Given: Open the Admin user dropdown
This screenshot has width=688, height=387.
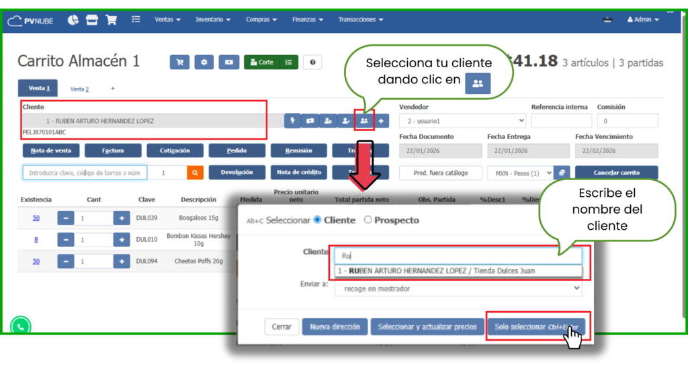Looking at the screenshot, I should (643, 19).
